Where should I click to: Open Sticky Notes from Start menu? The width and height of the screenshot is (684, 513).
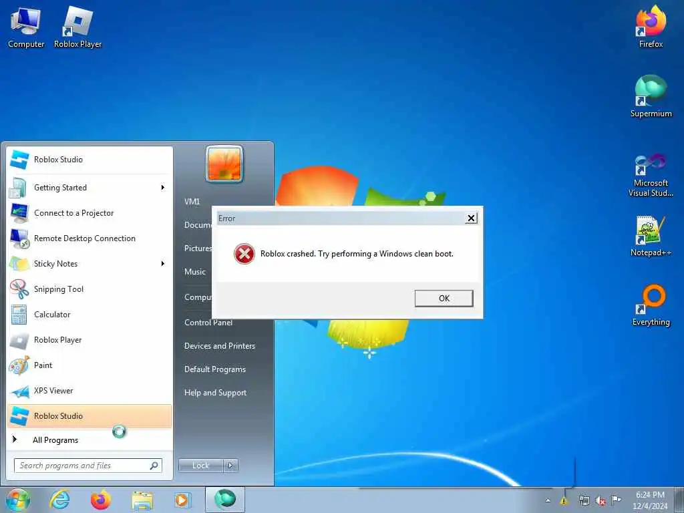(x=90, y=263)
